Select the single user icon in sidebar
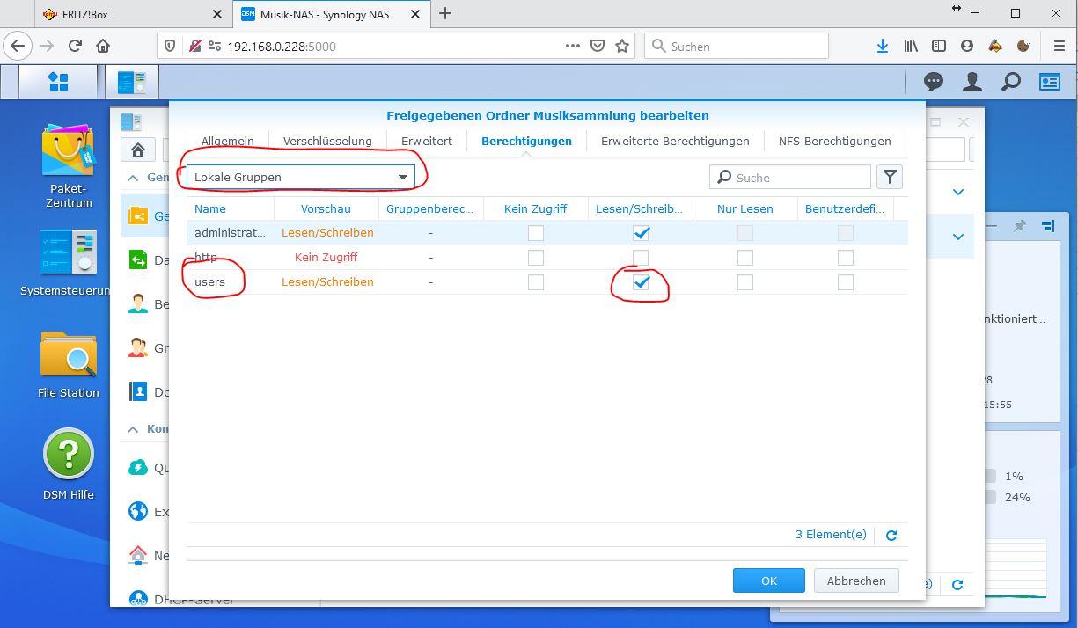This screenshot has height=628, width=1078. pyautogui.click(x=138, y=303)
